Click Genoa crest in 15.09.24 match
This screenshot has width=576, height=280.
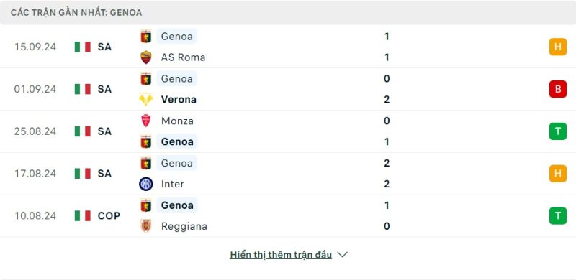click(x=146, y=37)
